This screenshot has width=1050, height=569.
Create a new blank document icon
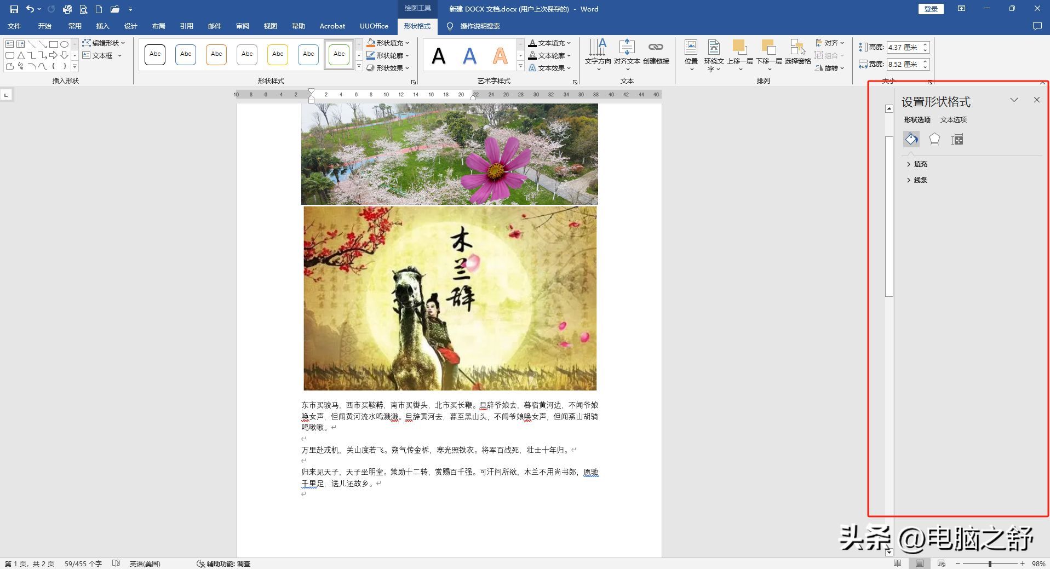(99, 9)
